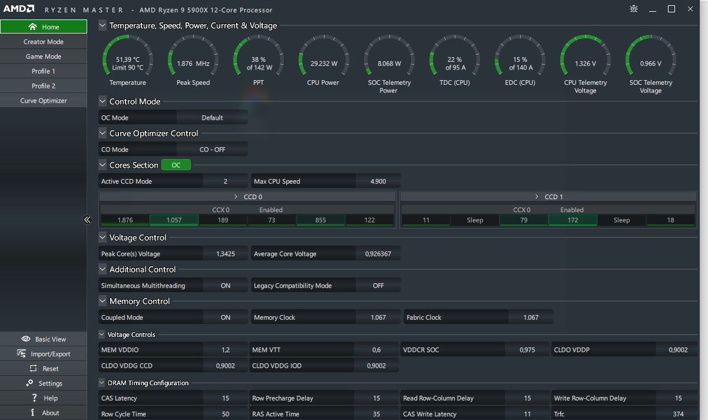The height and width of the screenshot is (420, 708).
Task: Open Game Mode profile
Action: coord(44,57)
